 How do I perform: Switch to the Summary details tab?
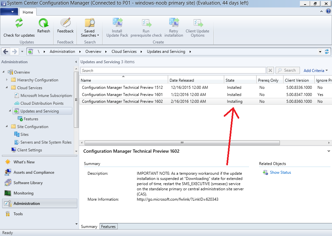point(89,227)
